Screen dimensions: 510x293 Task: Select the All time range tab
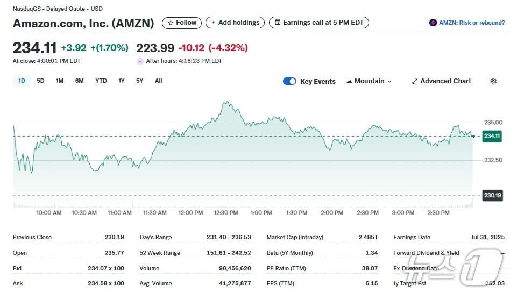click(158, 81)
